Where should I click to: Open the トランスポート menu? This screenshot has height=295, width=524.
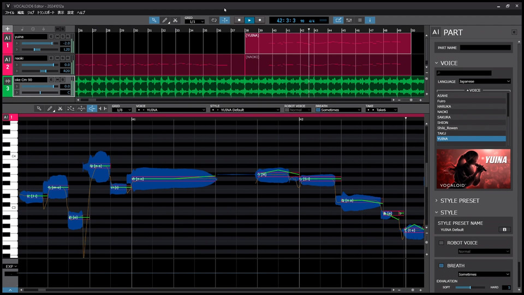pyautogui.click(x=45, y=13)
